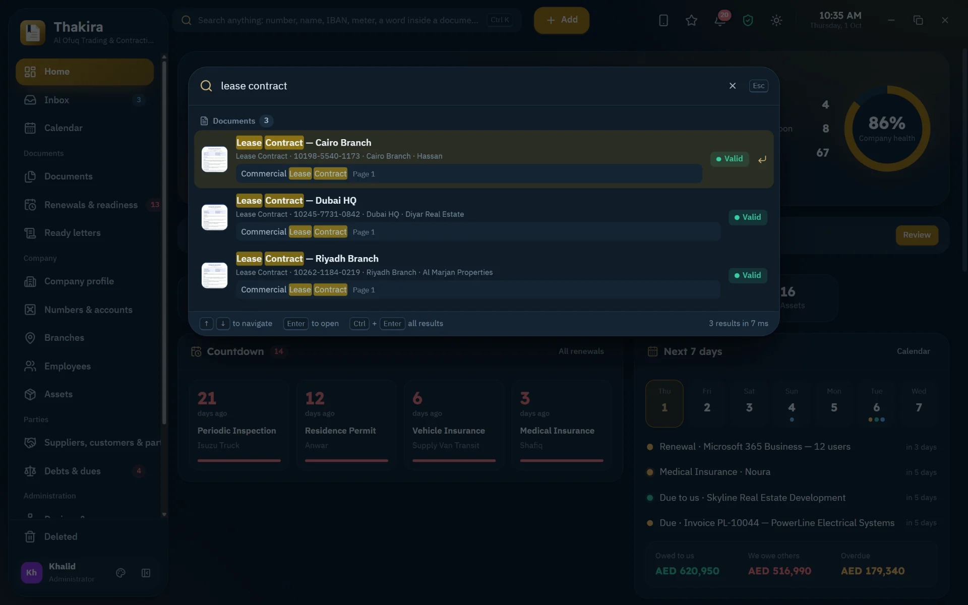Click the favorites star icon

pyautogui.click(x=691, y=20)
